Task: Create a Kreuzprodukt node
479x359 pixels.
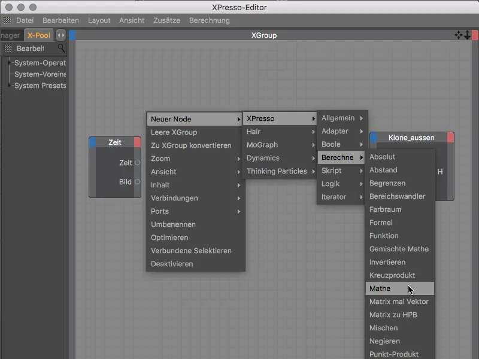Action: [x=399, y=275]
